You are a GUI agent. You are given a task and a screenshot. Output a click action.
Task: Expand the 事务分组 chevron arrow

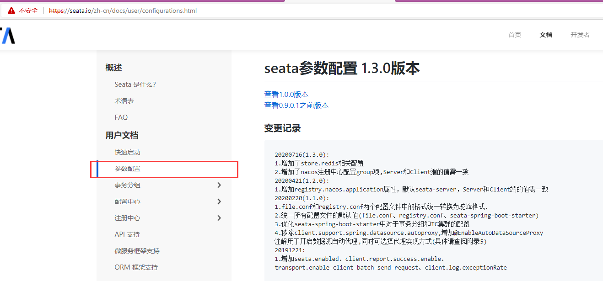(x=219, y=185)
